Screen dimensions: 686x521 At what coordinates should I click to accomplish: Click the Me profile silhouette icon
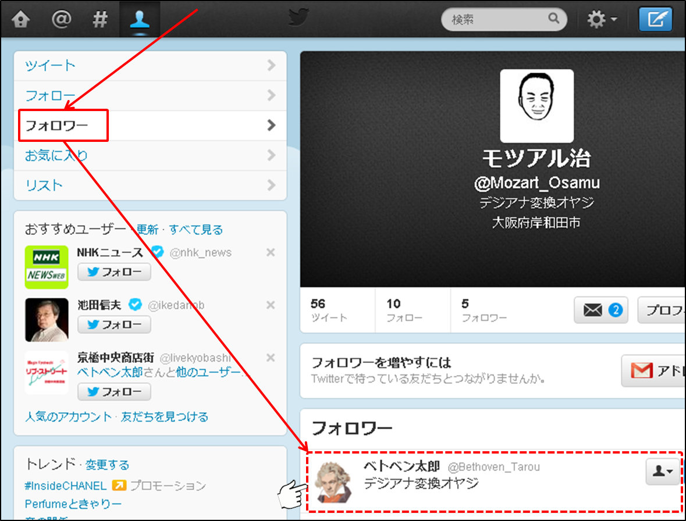pyautogui.click(x=140, y=20)
